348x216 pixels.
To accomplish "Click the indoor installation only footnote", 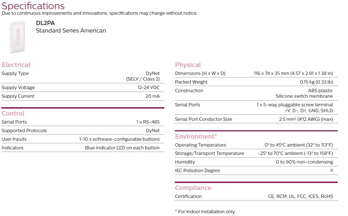I will click(205, 212).
